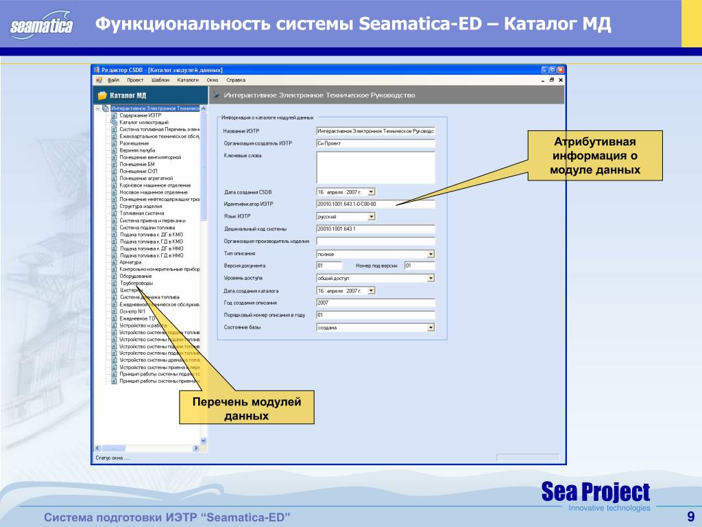Click the tree's scroll up arrow
702x527 pixels.
click(x=203, y=108)
